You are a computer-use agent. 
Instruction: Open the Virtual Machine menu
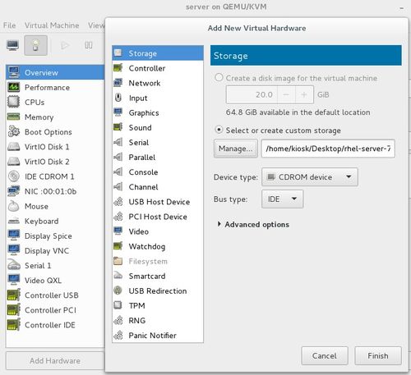coord(52,25)
